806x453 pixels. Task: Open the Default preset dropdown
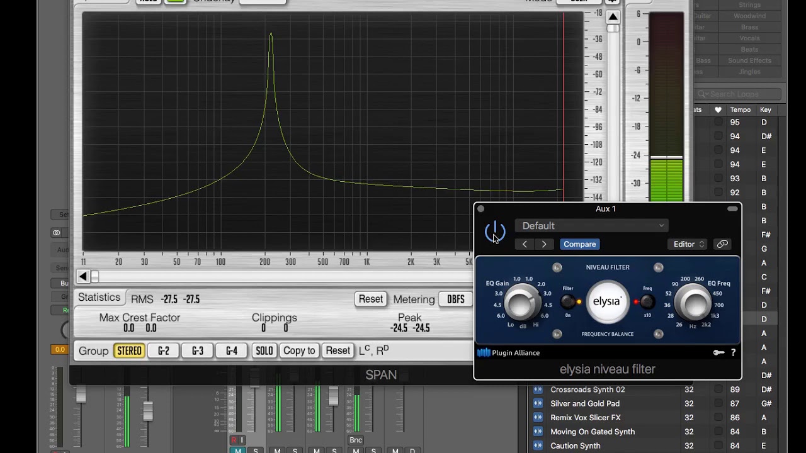pos(591,226)
